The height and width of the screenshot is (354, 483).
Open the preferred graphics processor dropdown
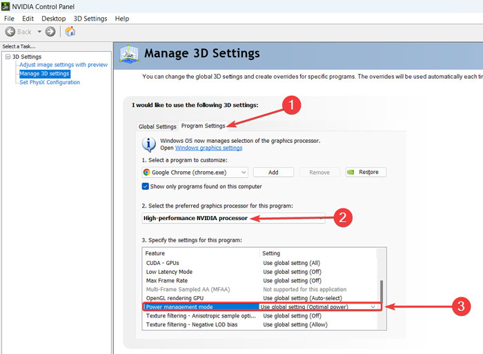[x=233, y=218]
